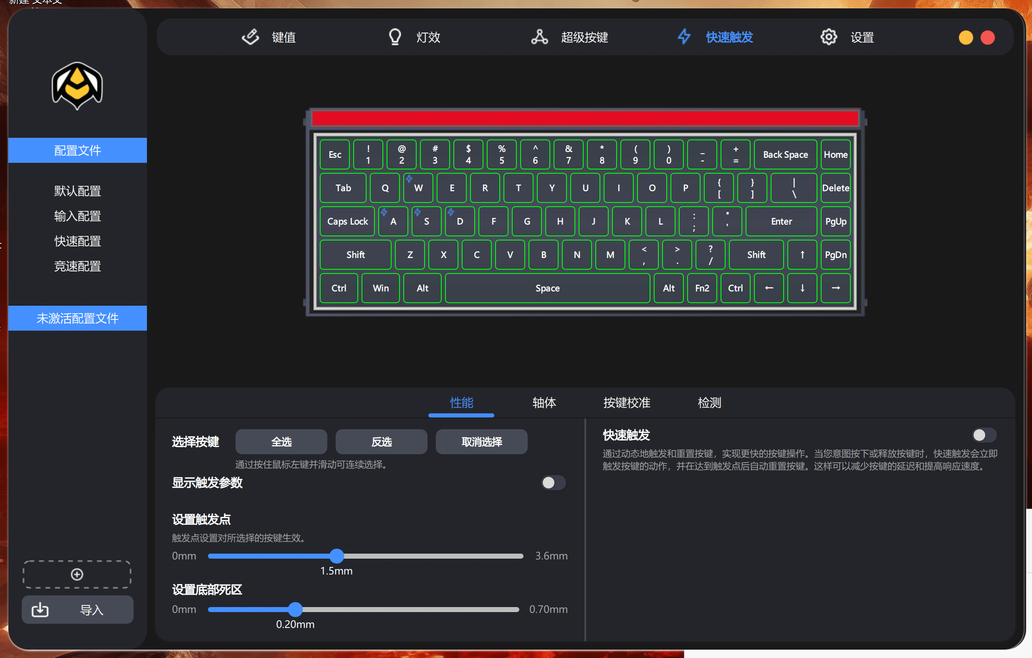Select the Delete key
1032x658 pixels.
(836, 188)
